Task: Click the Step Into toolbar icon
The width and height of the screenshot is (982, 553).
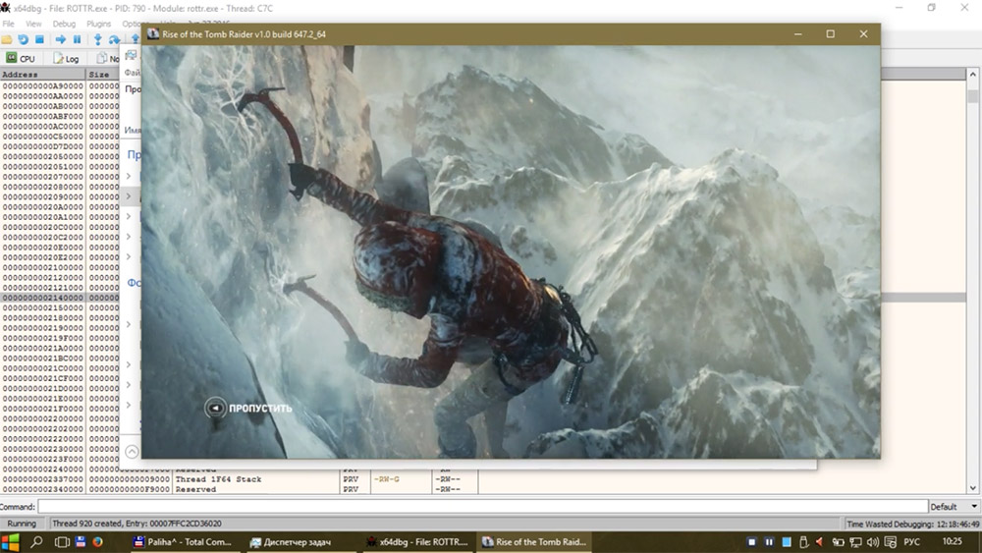Action: point(98,39)
